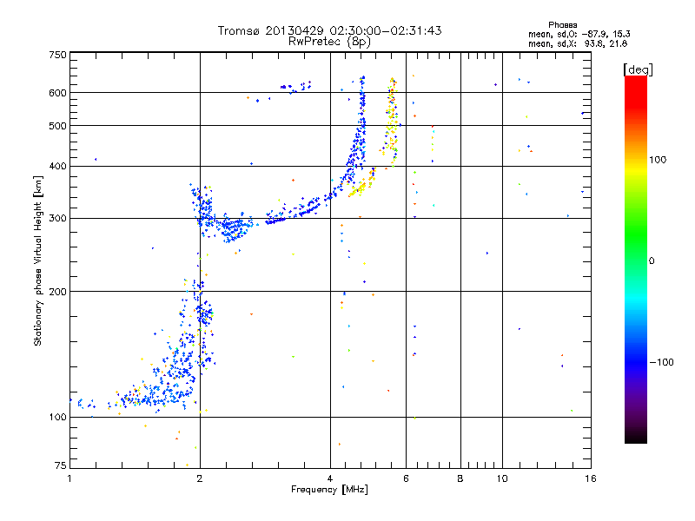Click the colorbar tick label '-100'
This screenshot has height=521, width=695.
coord(661,362)
